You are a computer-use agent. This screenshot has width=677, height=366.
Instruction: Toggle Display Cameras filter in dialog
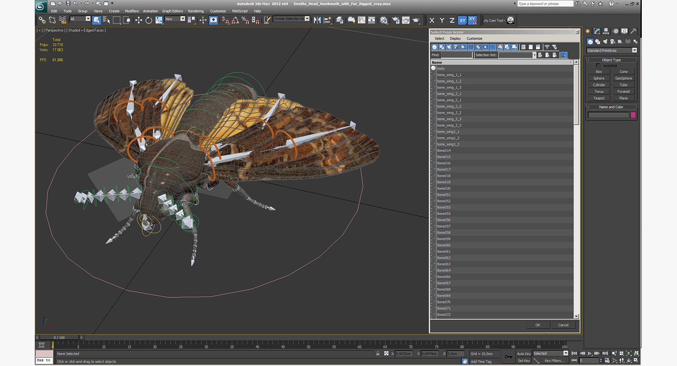click(x=457, y=47)
